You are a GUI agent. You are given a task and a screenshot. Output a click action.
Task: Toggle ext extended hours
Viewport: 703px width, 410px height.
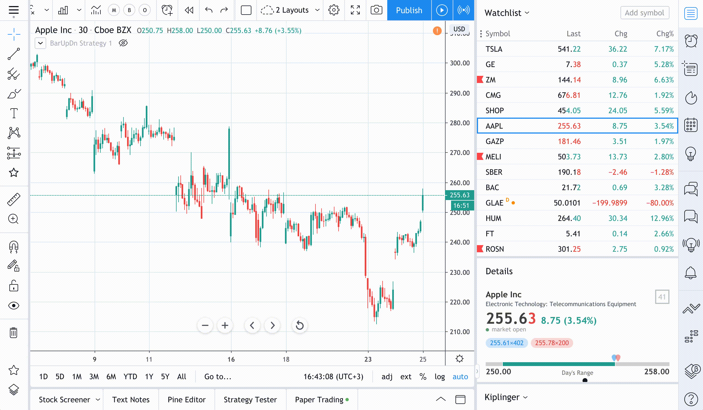click(406, 376)
